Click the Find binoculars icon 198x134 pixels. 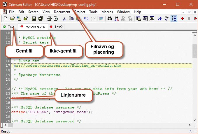[110, 19]
